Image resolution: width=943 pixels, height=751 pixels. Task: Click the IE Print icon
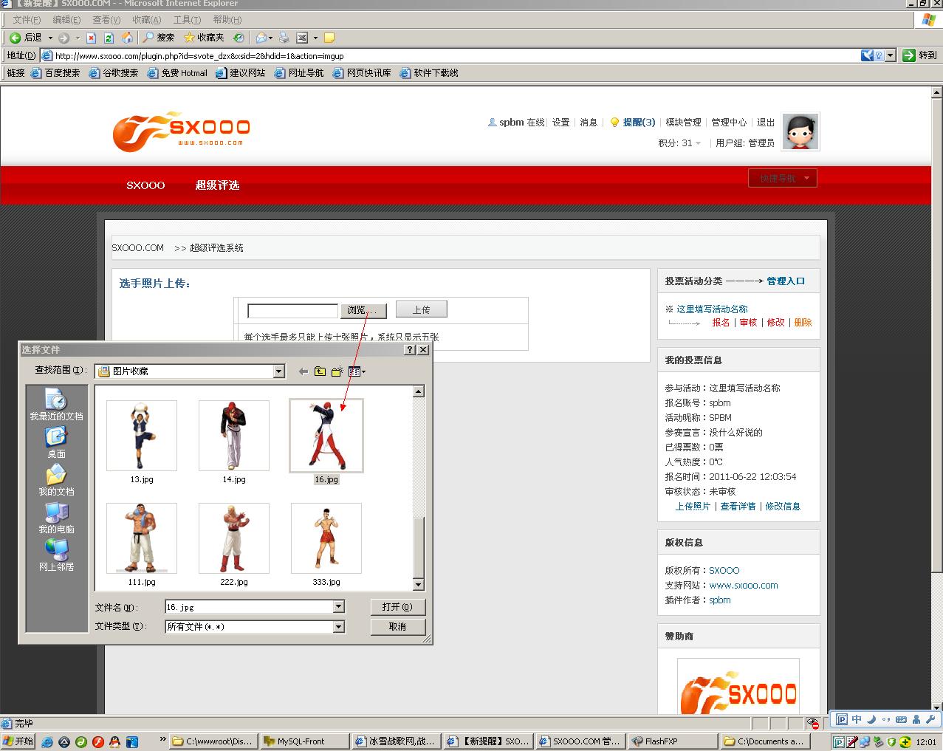tap(284, 38)
